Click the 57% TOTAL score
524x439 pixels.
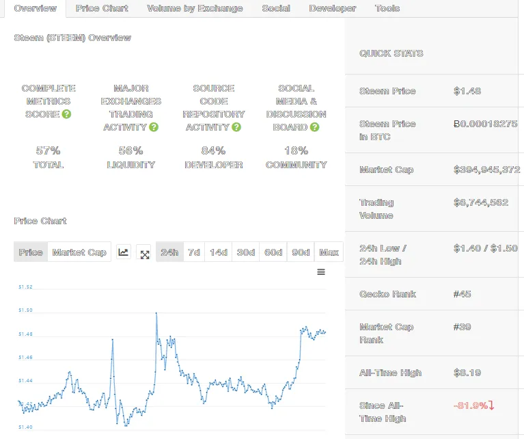pyautogui.click(x=48, y=157)
